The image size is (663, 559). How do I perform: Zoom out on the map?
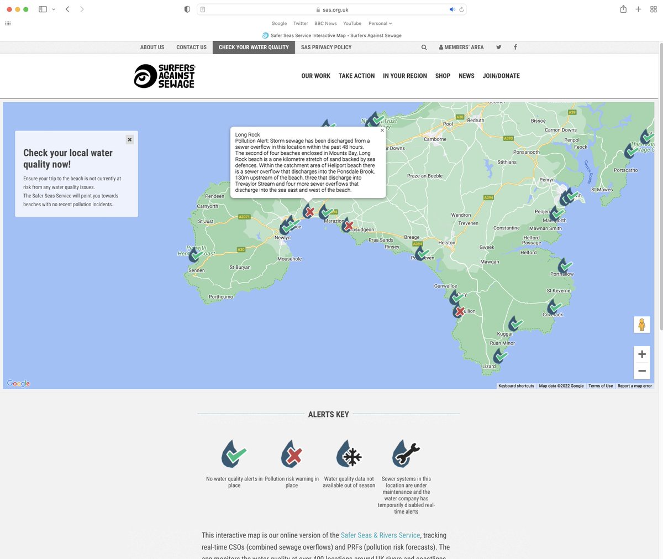pyautogui.click(x=642, y=371)
